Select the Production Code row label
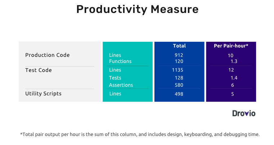 click(48, 55)
